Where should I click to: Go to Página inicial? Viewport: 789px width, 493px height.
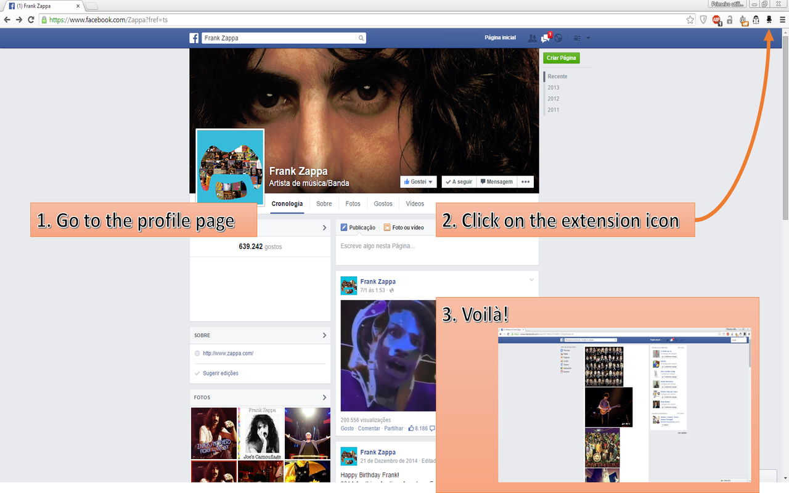click(x=500, y=38)
